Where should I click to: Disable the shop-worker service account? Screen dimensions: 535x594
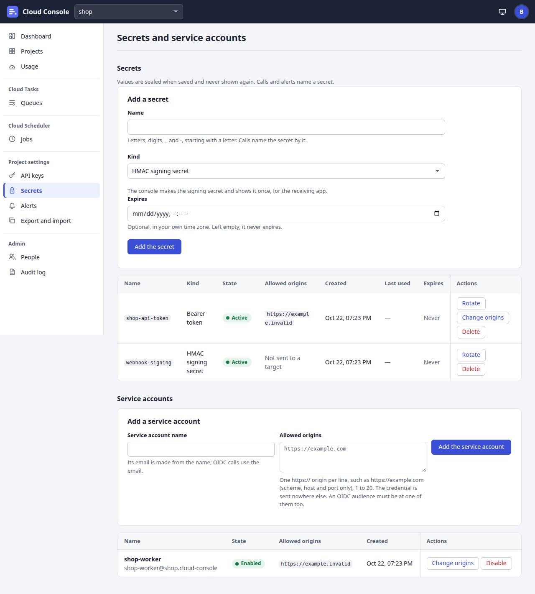coord(496,563)
